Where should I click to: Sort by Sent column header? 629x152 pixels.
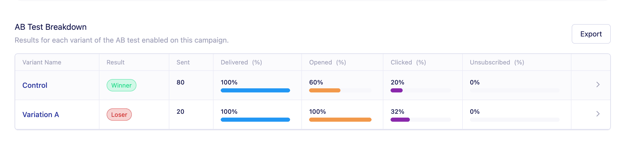pyautogui.click(x=183, y=62)
